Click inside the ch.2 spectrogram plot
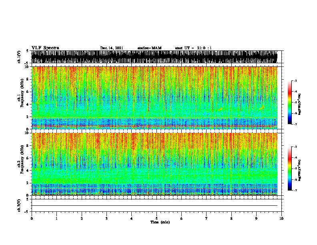This screenshot has width=317, height=245. (154, 164)
